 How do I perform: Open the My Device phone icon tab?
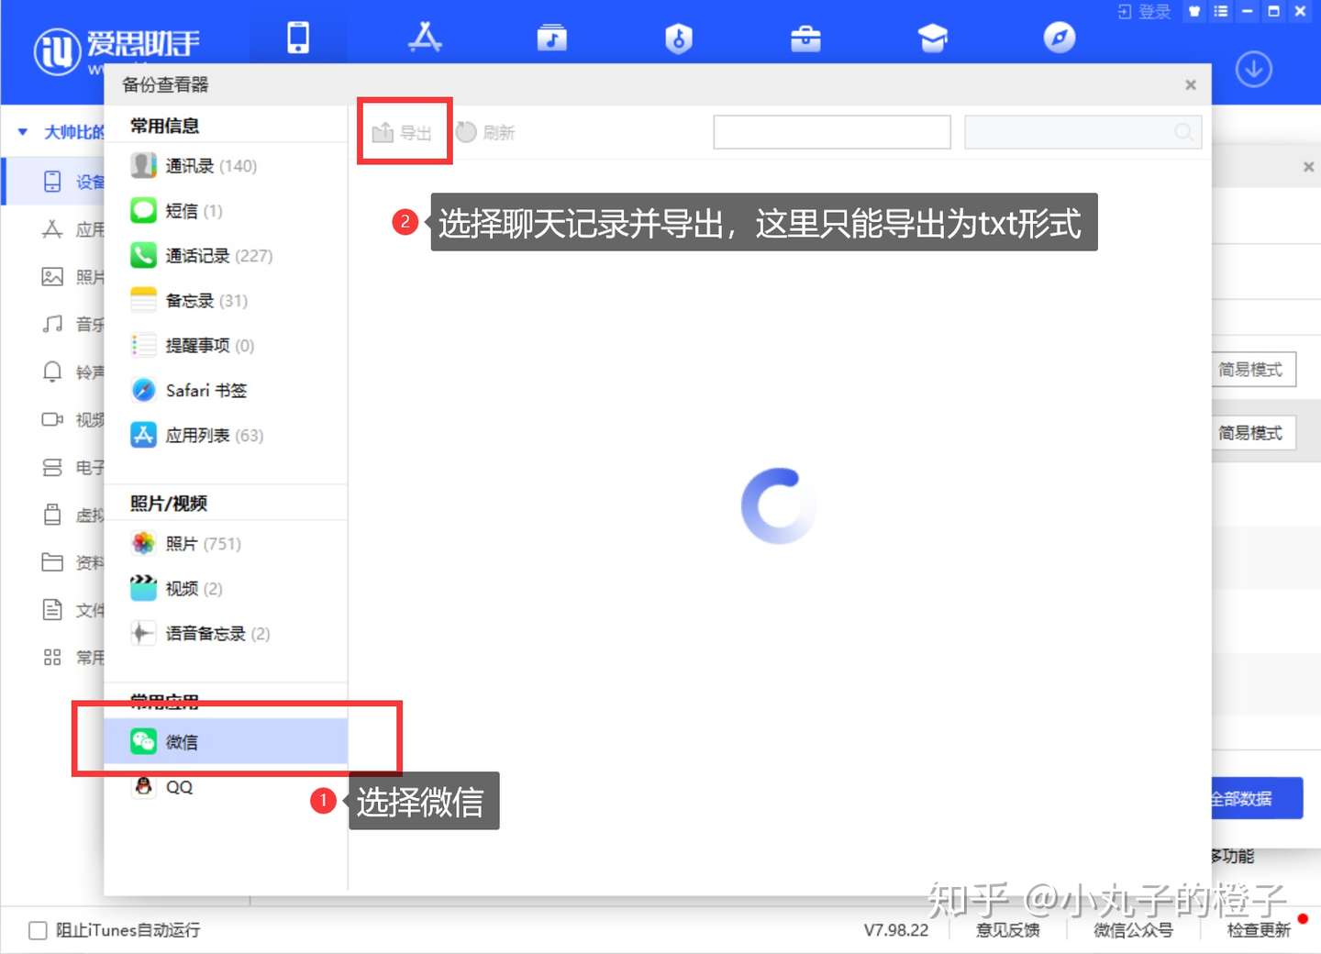(298, 38)
